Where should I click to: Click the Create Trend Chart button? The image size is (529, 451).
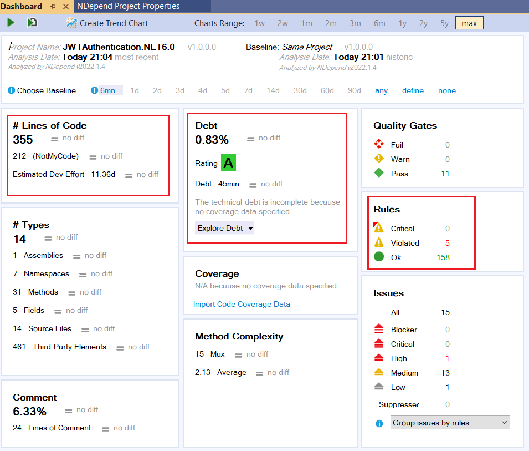coord(107,23)
